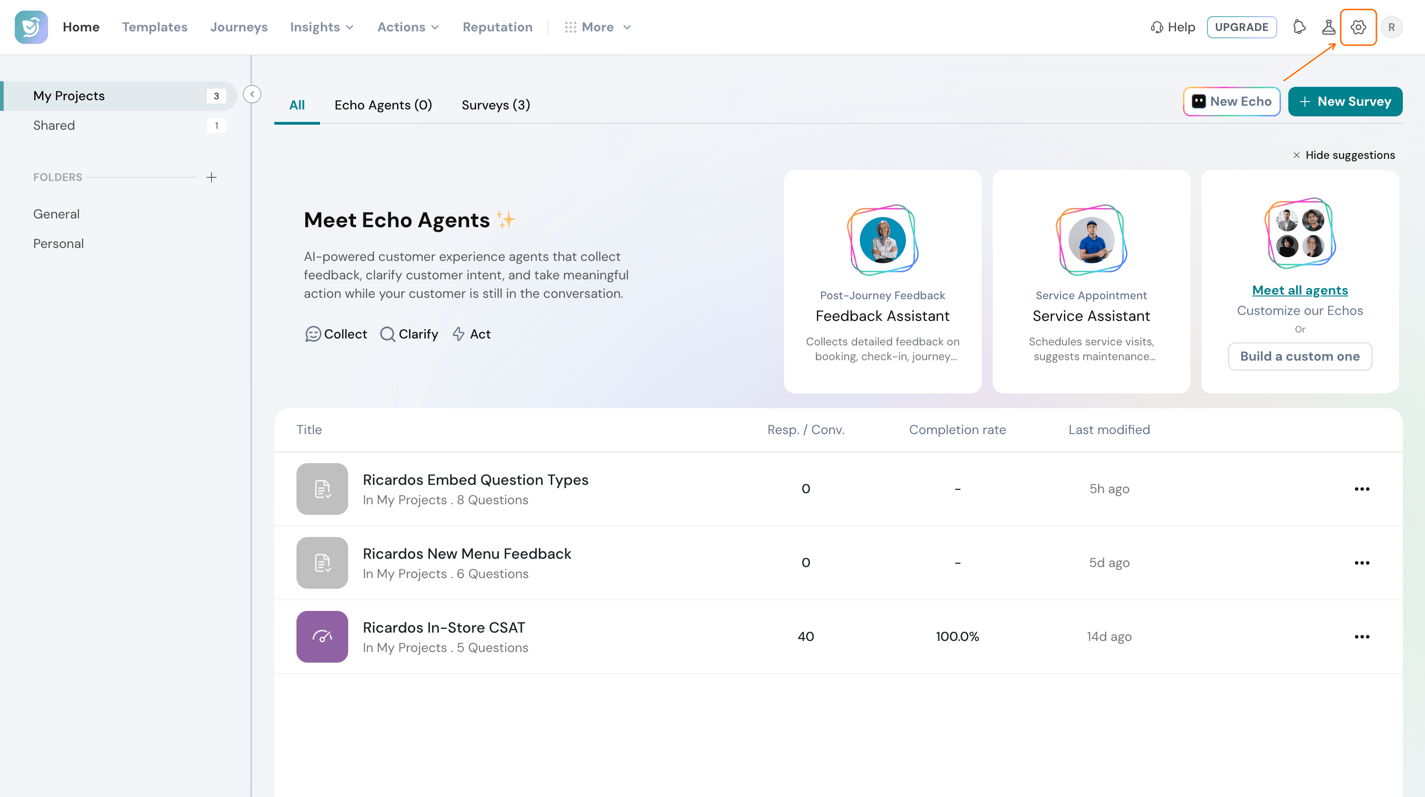Screen dimensions: 1425x797
Task: Click the SurveySparrow logo icon
Action: coord(31,27)
